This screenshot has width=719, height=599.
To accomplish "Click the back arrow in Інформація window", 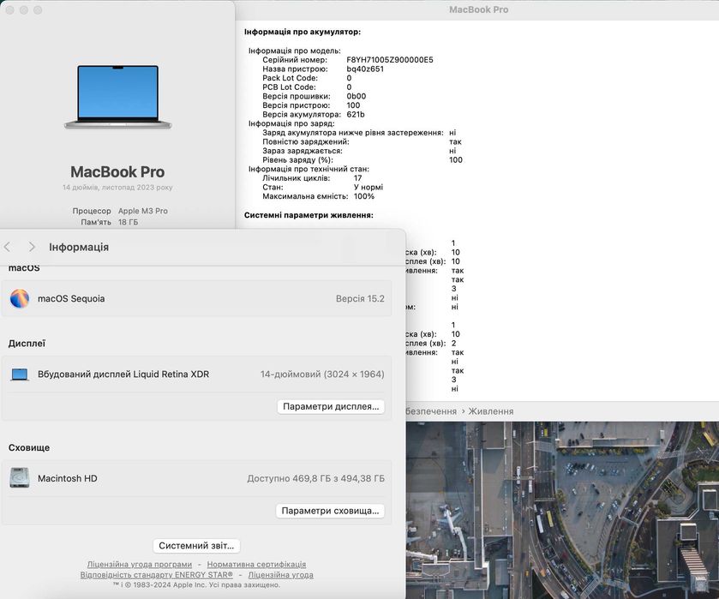I will [x=7, y=247].
